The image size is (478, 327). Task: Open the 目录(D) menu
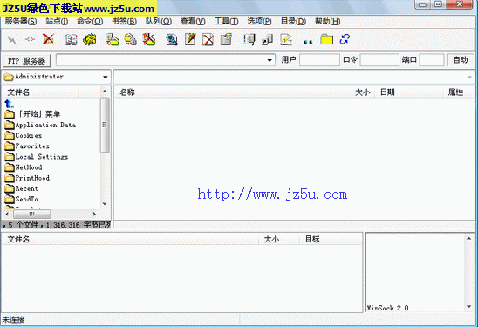(x=293, y=21)
